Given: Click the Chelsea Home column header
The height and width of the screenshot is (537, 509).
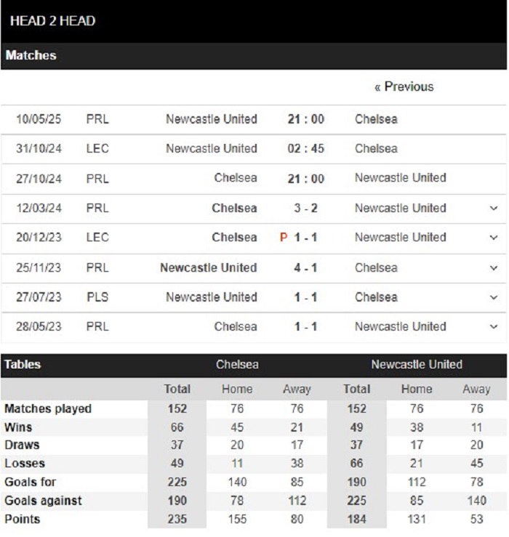Looking at the screenshot, I should [237, 389].
